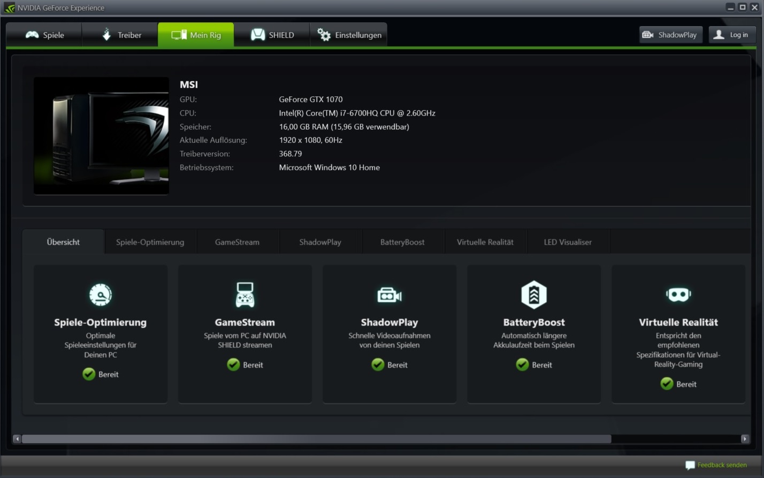Click the camera icon on ShadowPlay button

click(648, 35)
